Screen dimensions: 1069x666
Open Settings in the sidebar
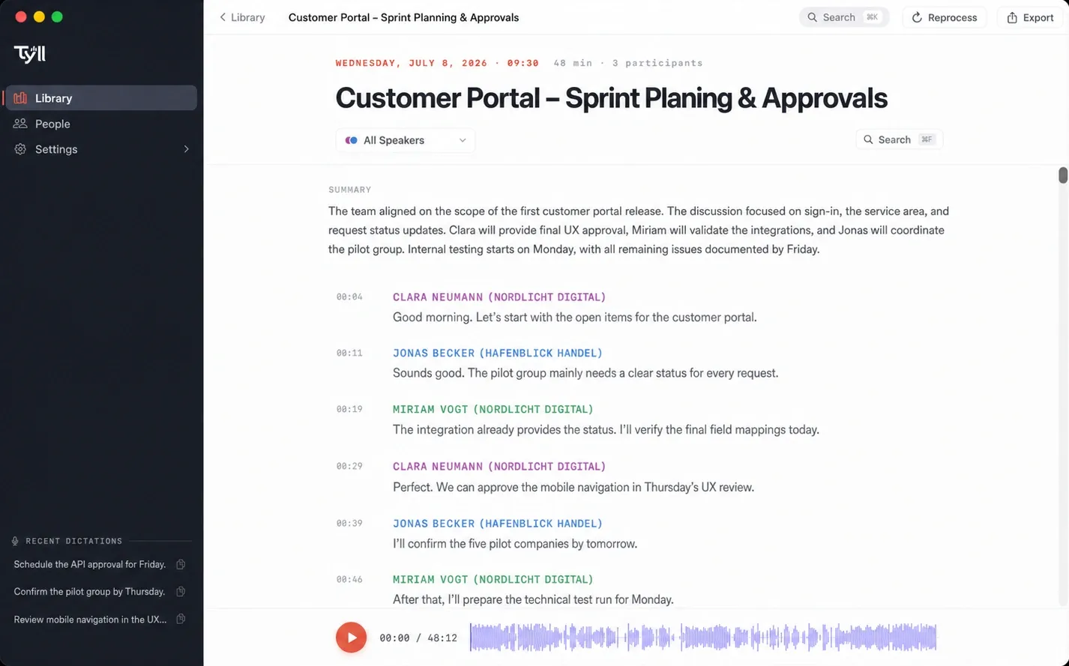101,149
